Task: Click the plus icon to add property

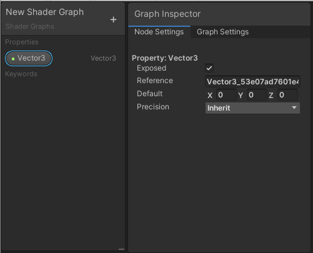Action: pos(113,20)
